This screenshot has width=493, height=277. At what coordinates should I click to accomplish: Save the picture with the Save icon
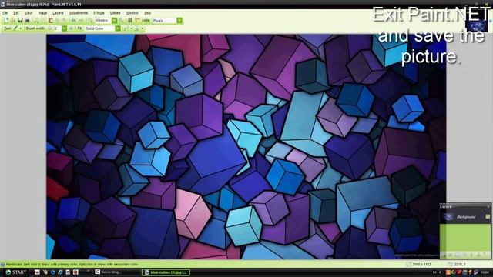tap(20, 21)
